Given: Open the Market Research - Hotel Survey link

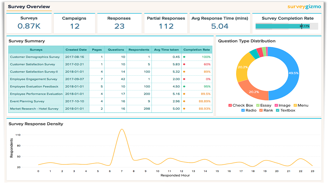Looking at the screenshot, I should 35,108.
